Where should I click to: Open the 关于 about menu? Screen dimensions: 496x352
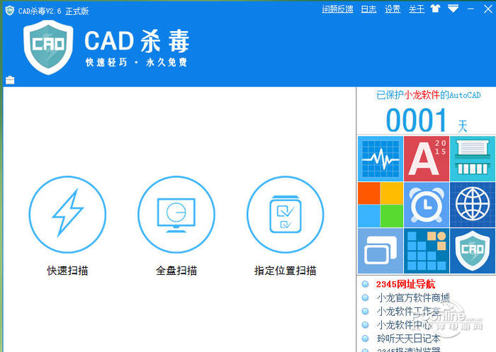(417, 9)
